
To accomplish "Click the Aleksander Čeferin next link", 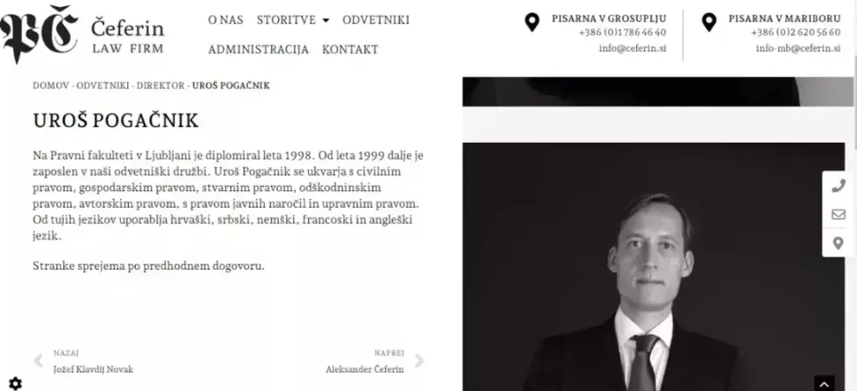I will (x=365, y=369).
